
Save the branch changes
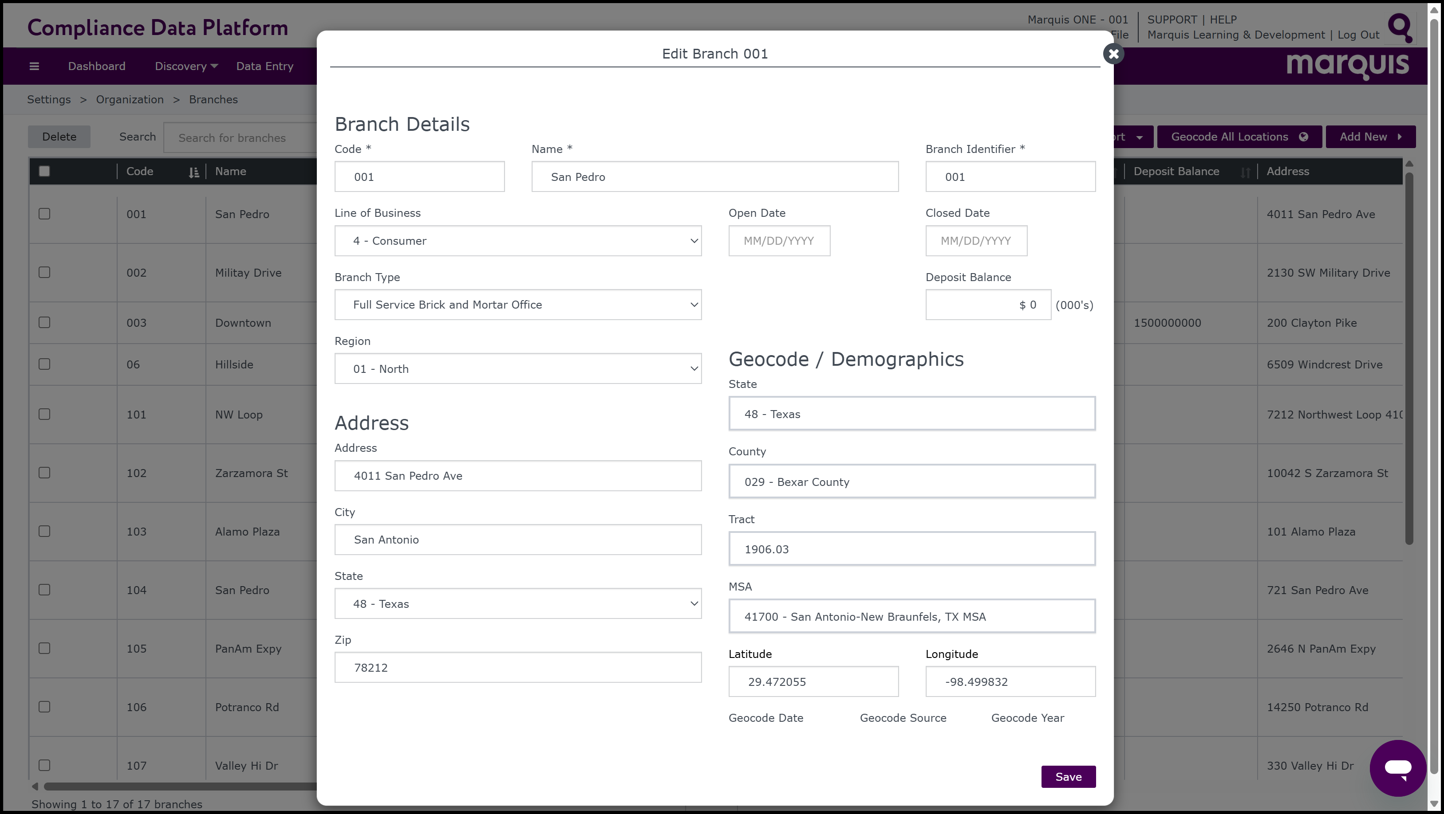pos(1068,776)
